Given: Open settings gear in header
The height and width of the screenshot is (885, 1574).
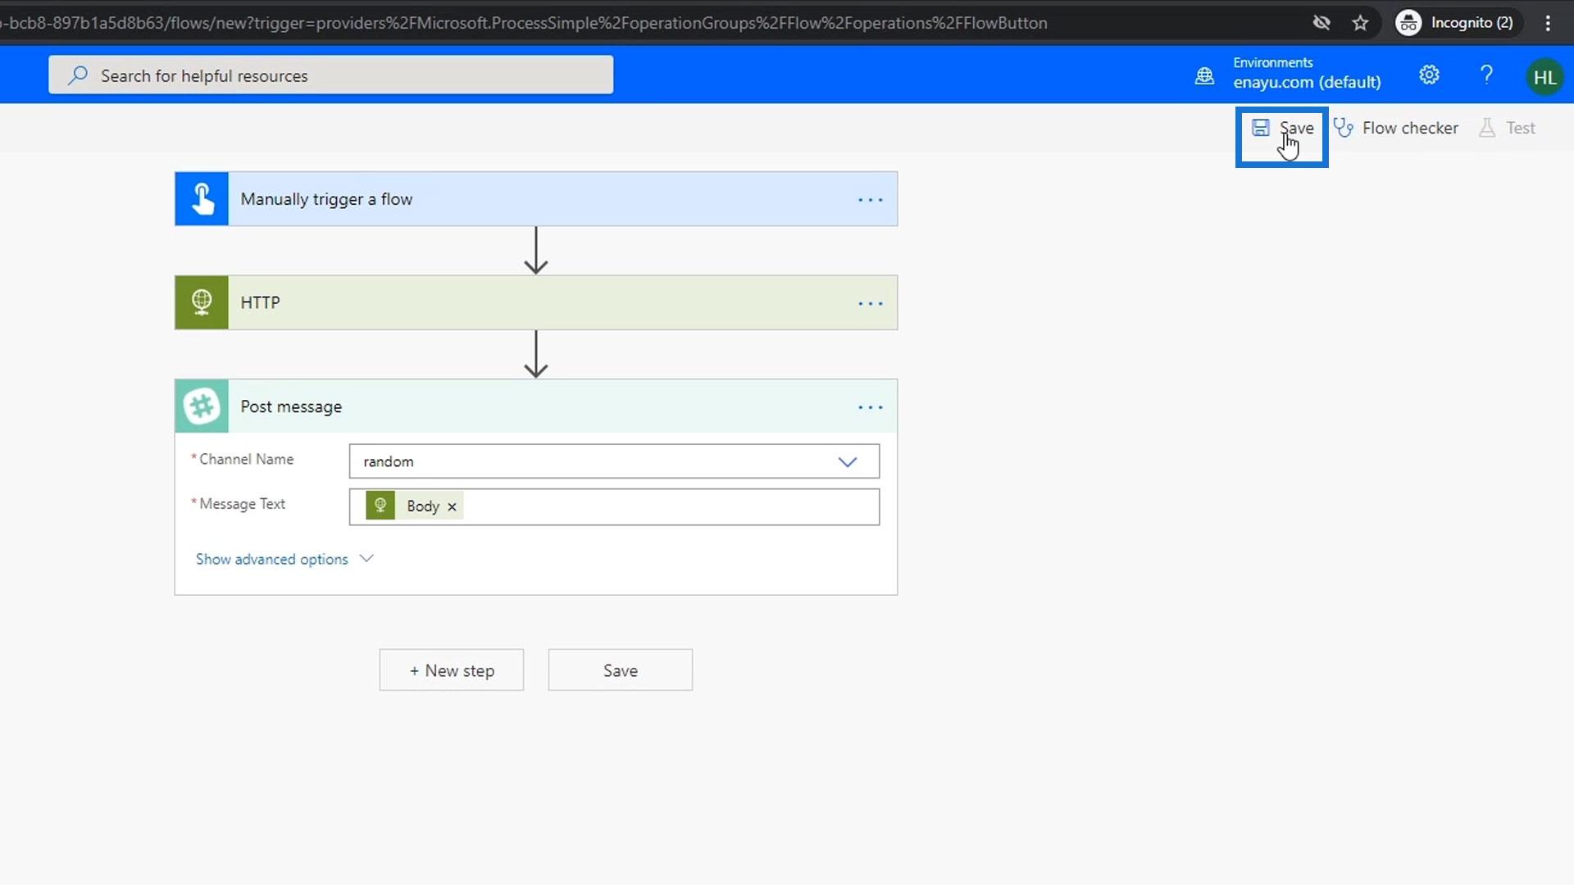Looking at the screenshot, I should pos(1429,75).
